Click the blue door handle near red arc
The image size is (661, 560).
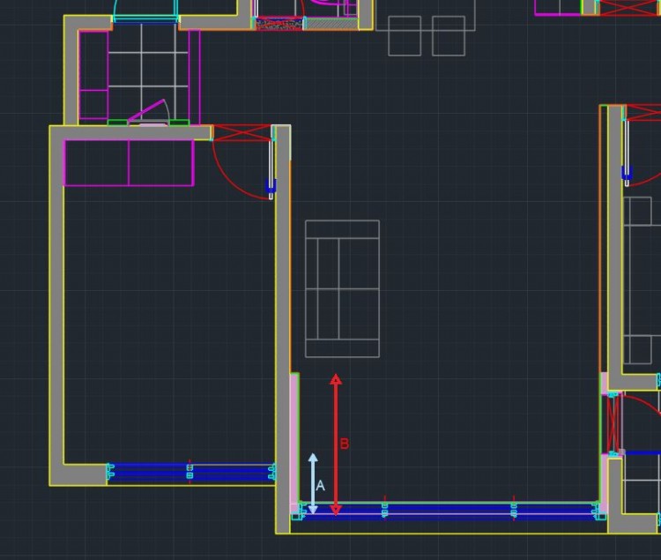coord(271,186)
